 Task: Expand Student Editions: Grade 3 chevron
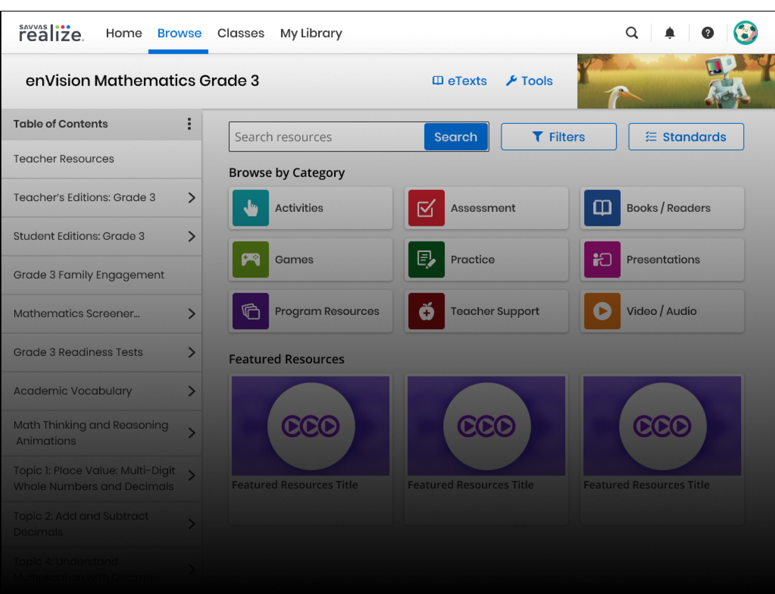(192, 236)
